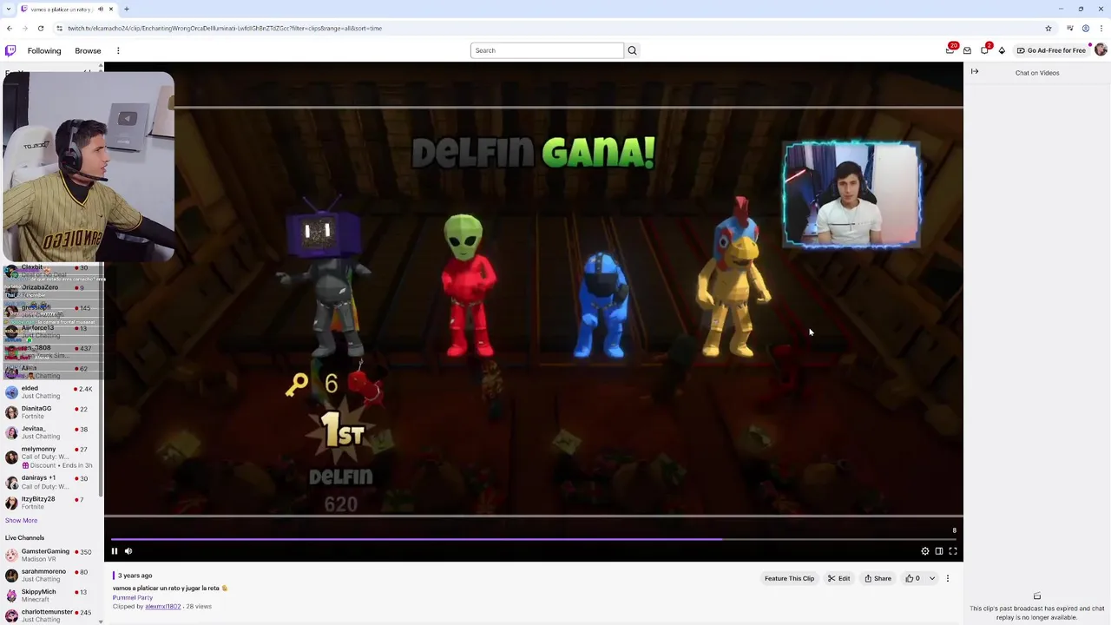Like the clip with thumbs up
The width and height of the screenshot is (1111, 625).
click(912, 578)
